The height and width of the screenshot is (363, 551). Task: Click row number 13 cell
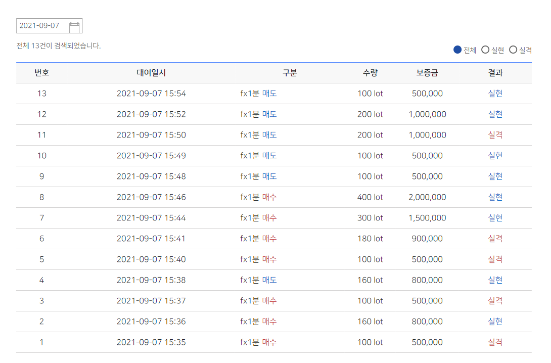(x=42, y=94)
